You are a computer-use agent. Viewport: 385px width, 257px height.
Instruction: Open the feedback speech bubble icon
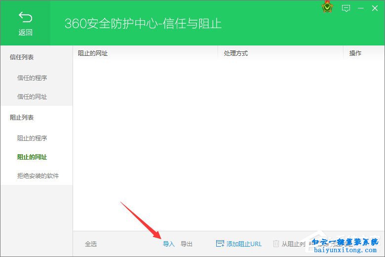[x=346, y=8]
